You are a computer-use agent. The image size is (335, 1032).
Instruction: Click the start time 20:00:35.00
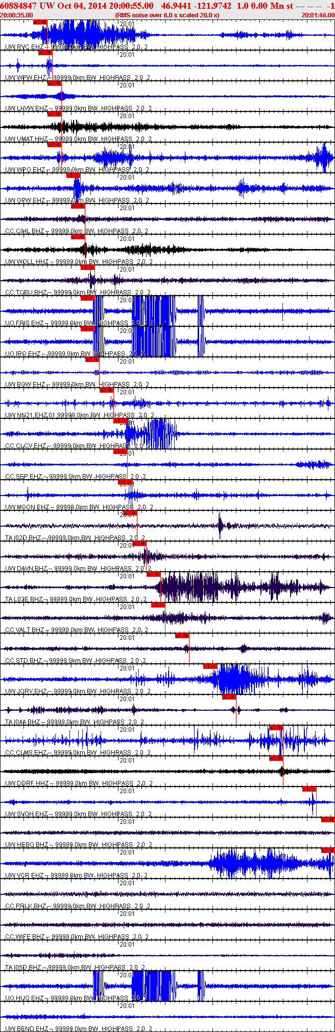click(x=16, y=15)
